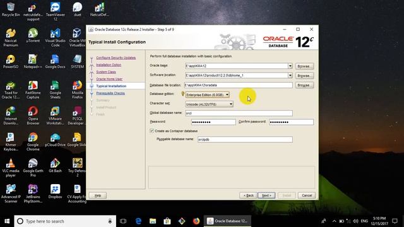The width and height of the screenshot is (404, 227).
Task: Open Google Sheets desktop shortcut
Action: pos(55,90)
